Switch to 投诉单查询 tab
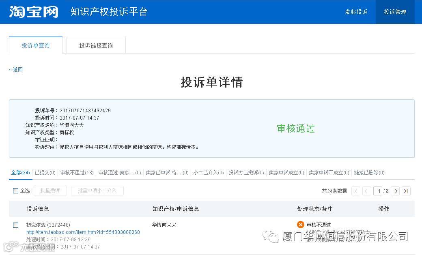The height and width of the screenshot is (255, 422). pos(36,45)
